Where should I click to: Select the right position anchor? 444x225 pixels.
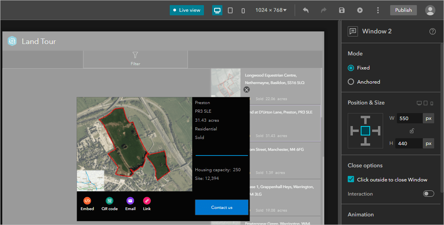(376, 131)
